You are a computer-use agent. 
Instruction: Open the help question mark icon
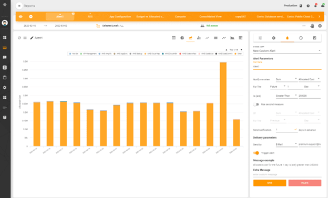tap(308, 6)
